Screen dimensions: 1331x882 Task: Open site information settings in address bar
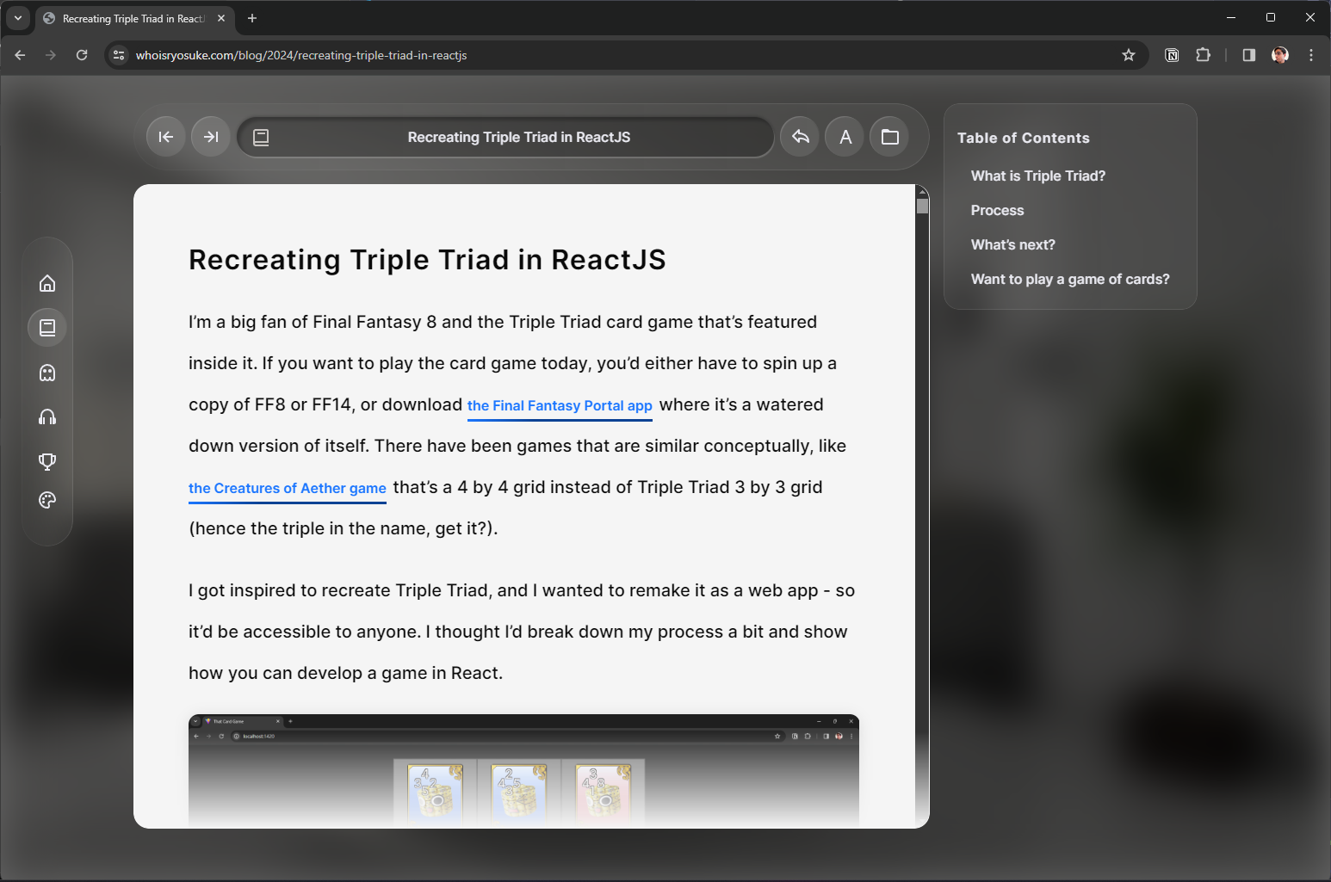pos(118,54)
